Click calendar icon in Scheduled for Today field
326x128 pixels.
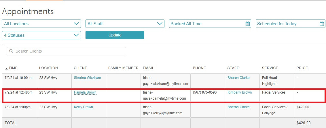pyautogui.click(x=322, y=24)
